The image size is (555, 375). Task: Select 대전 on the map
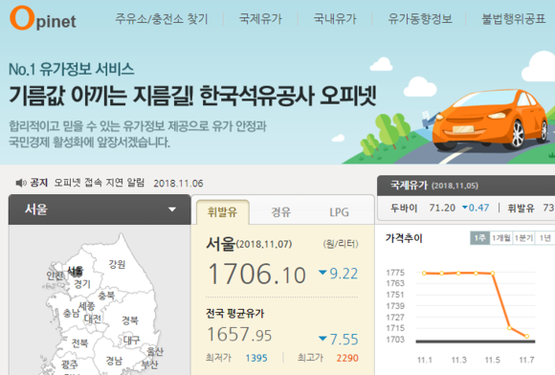tap(93, 319)
